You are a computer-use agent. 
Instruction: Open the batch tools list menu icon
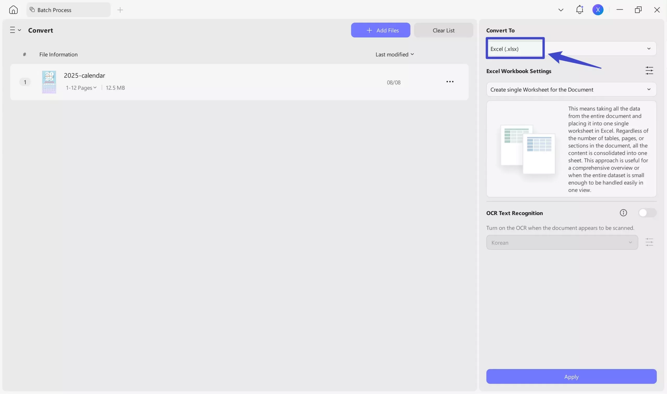[15, 30]
